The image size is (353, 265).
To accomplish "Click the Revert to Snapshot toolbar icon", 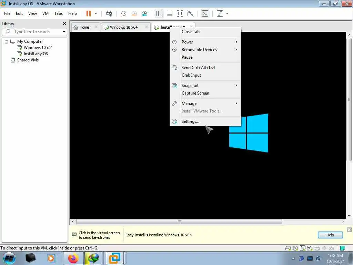I will pos(134,13).
